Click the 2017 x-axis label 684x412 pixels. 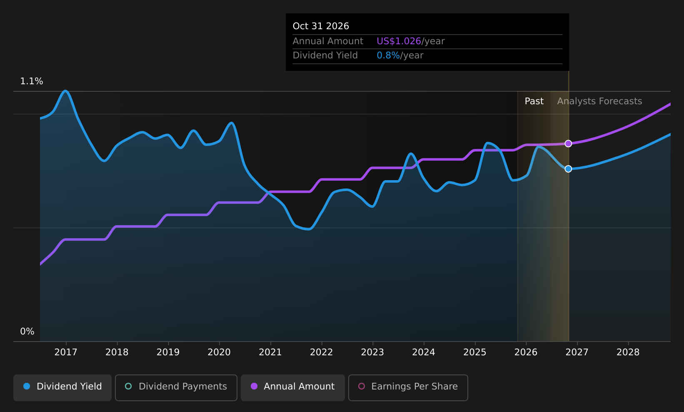tap(66, 352)
